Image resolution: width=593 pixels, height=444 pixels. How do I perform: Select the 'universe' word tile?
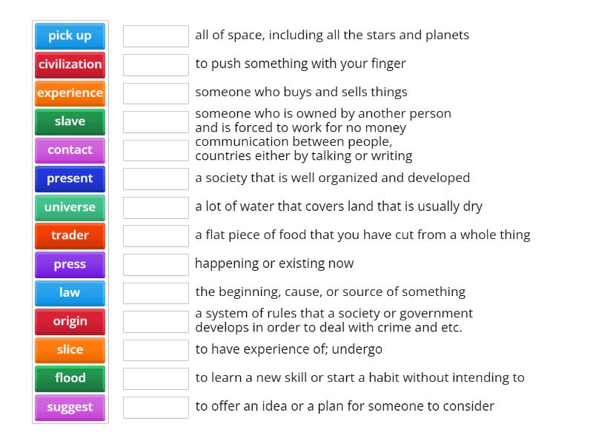pyautogui.click(x=70, y=207)
